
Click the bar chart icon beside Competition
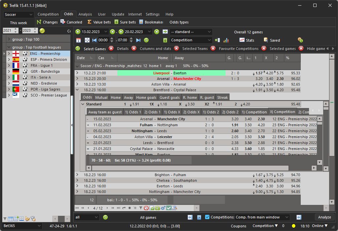226,40
